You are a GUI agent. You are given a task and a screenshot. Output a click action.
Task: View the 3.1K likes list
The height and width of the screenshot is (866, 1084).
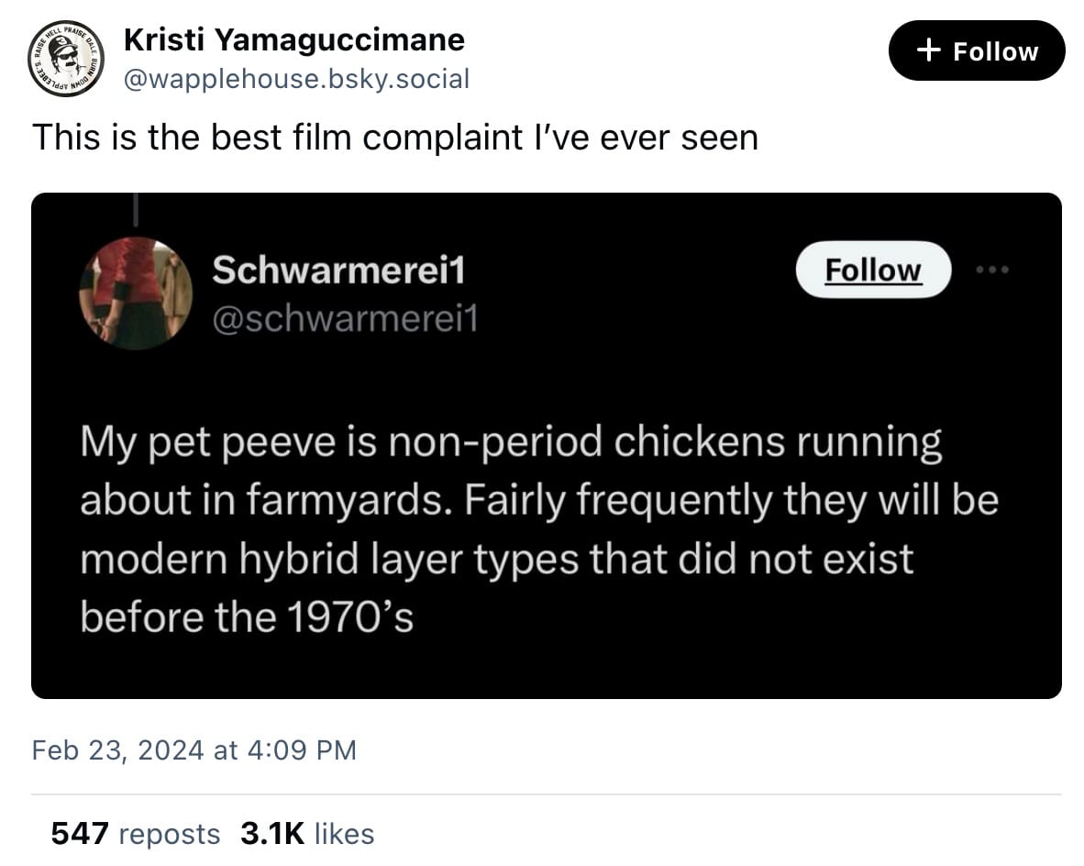307,833
